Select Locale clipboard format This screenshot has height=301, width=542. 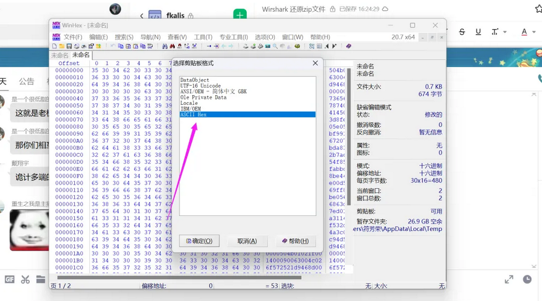247,103
